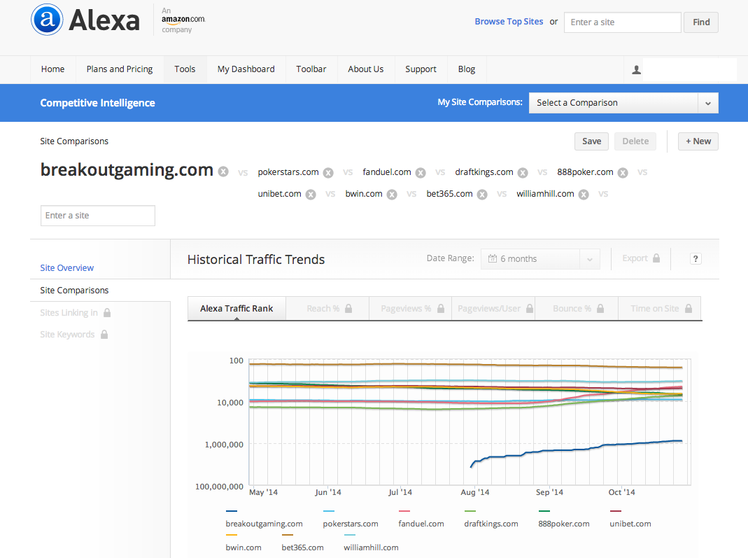
Task: Remove draftkings.com from the comparison
Action: (x=523, y=173)
